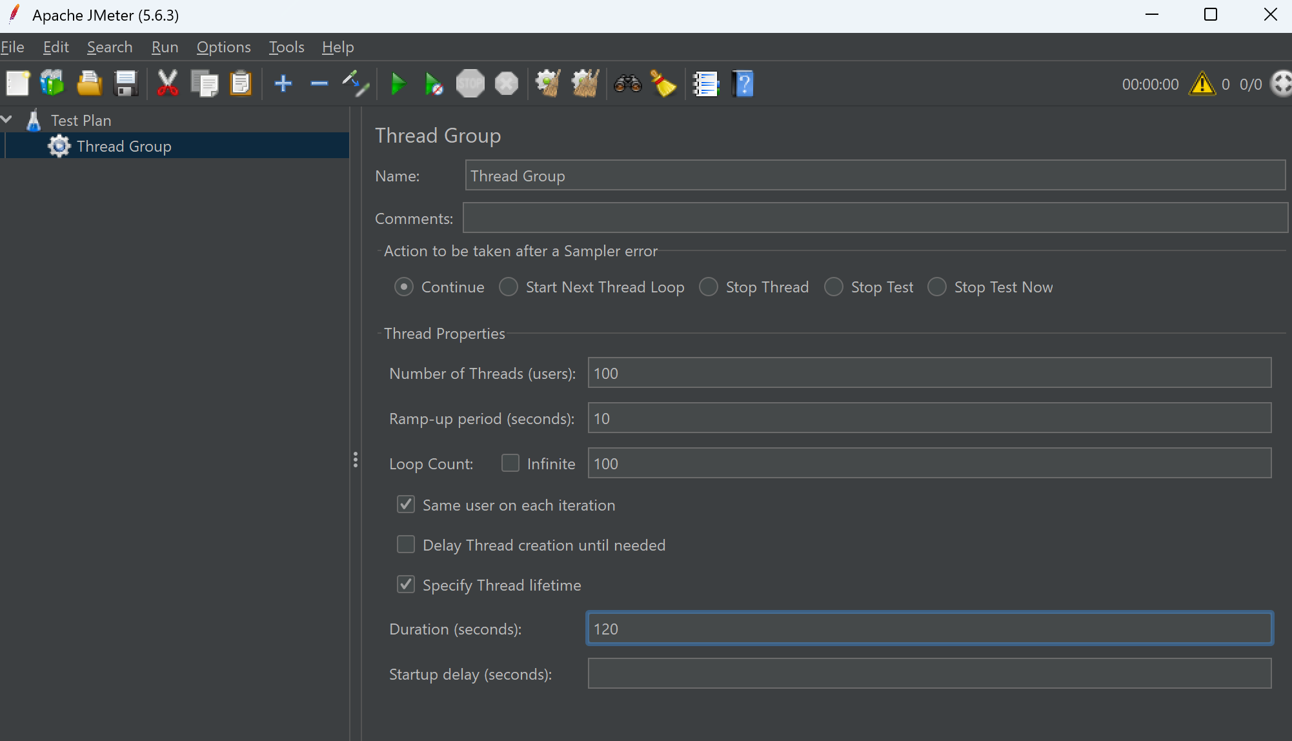Enable the Infinite loop checkbox
Image resolution: width=1292 pixels, height=741 pixels.
[510, 463]
